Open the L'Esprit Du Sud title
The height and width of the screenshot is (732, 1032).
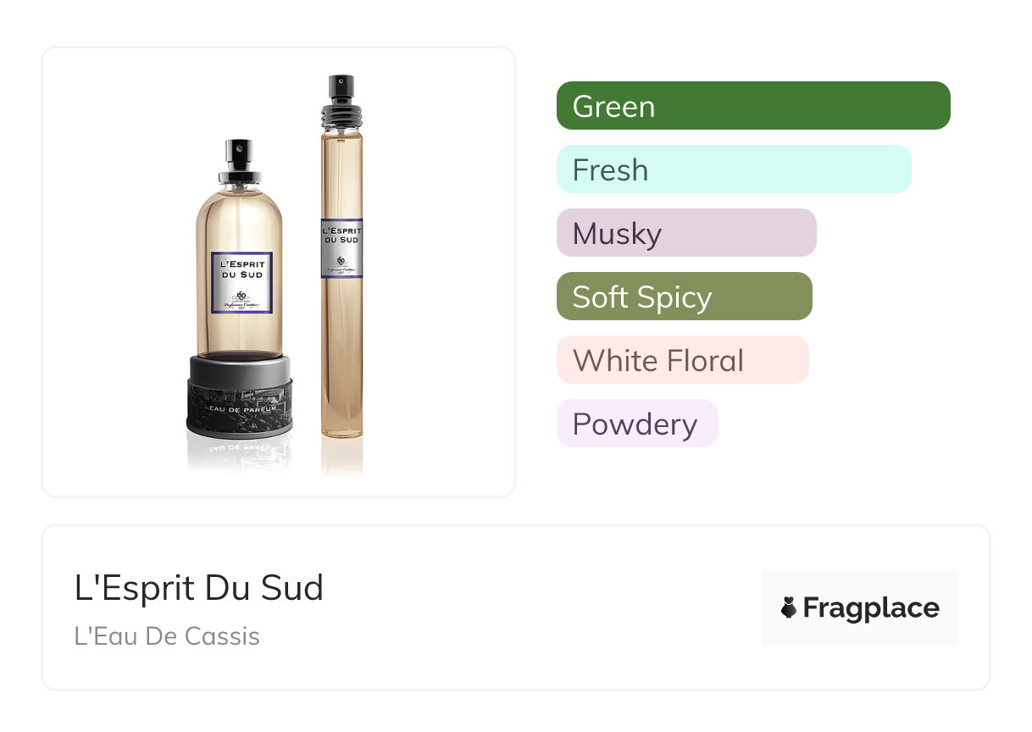[199, 587]
